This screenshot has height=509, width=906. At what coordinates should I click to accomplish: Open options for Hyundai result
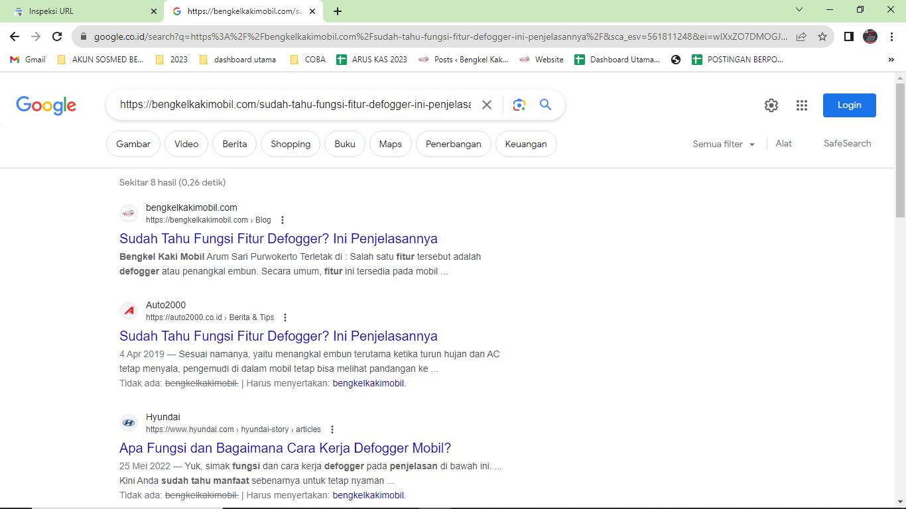pos(332,429)
